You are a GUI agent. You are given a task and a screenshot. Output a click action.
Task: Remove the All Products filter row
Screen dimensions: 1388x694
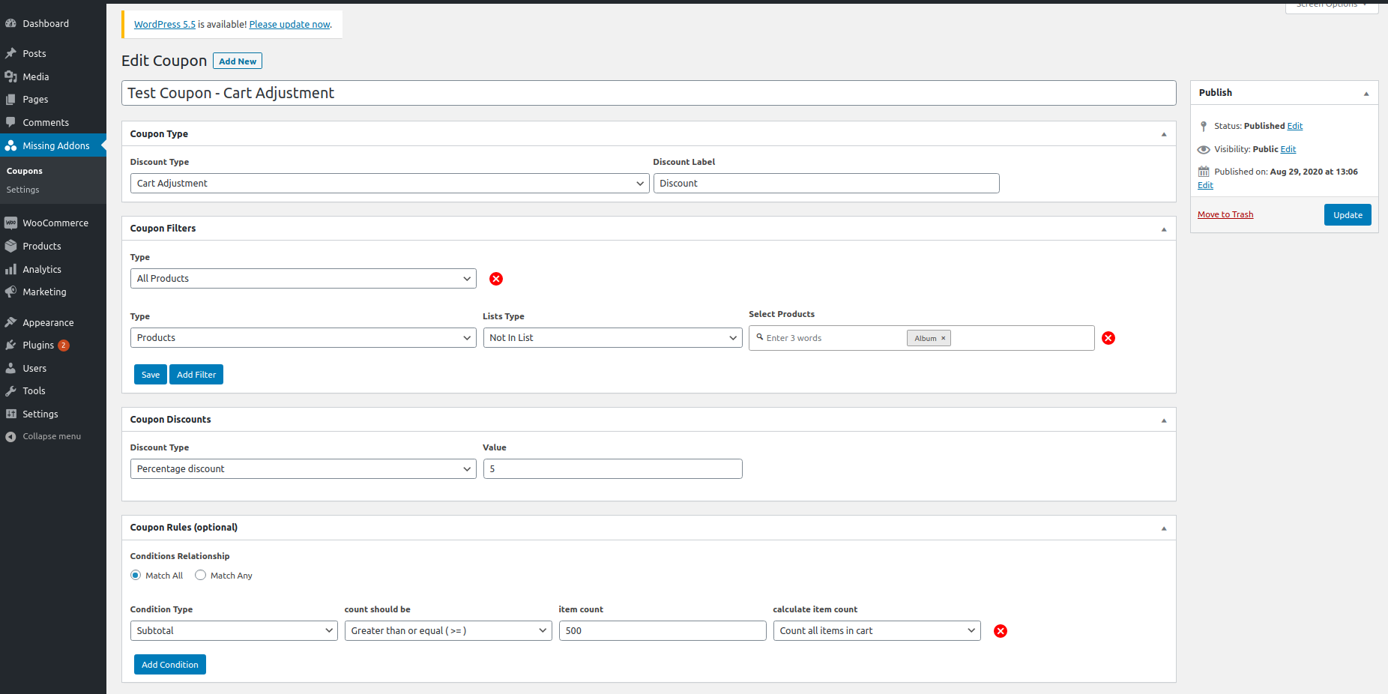point(496,279)
